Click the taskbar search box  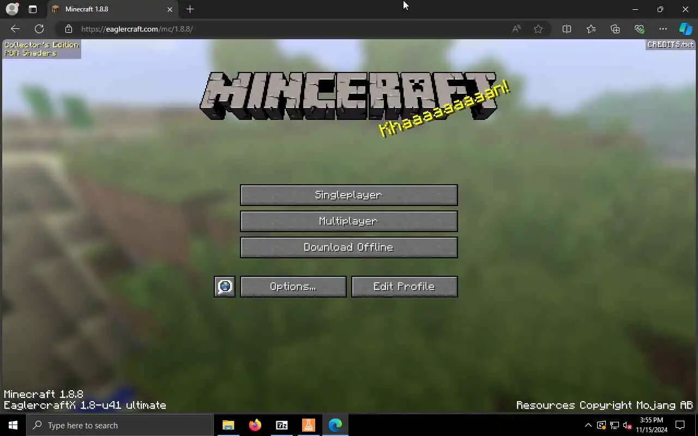(120, 425)
